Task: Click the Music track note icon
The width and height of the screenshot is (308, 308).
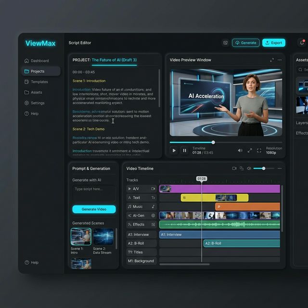Action: click(129, 206)
